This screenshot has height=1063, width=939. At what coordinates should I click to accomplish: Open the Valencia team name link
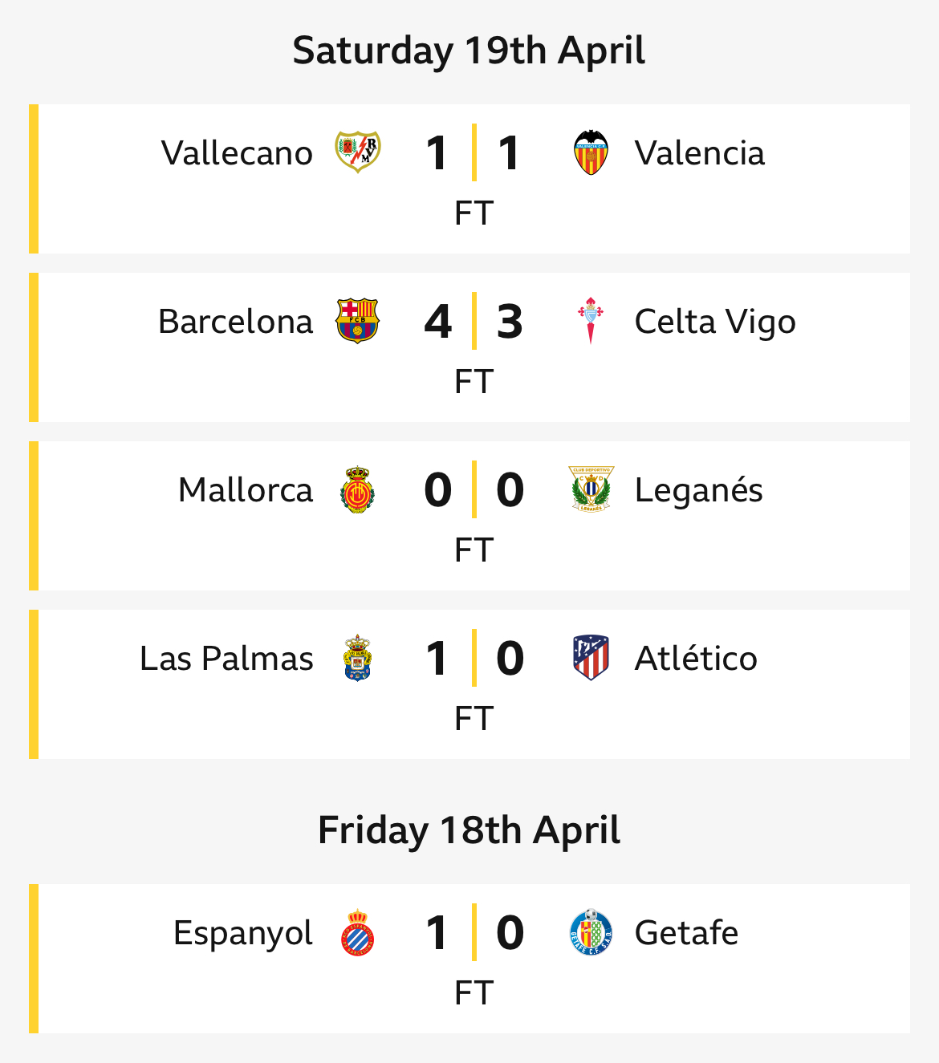pyautogui.click(x=700, y=152)
